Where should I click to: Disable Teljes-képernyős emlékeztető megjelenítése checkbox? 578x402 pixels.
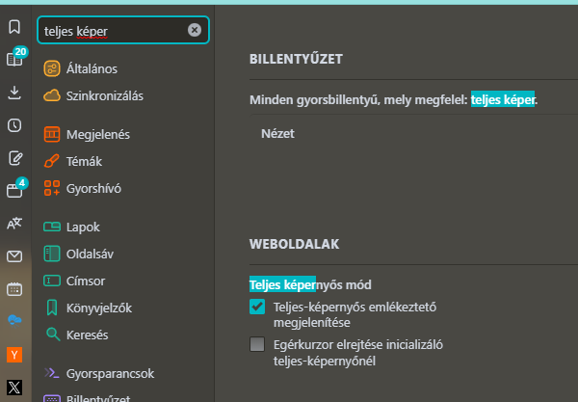pyautogui.click(x=257, y=307)
